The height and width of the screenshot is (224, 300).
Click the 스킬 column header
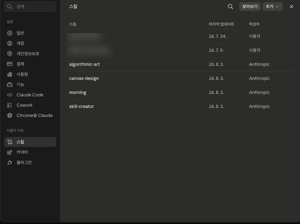(73, 24)
